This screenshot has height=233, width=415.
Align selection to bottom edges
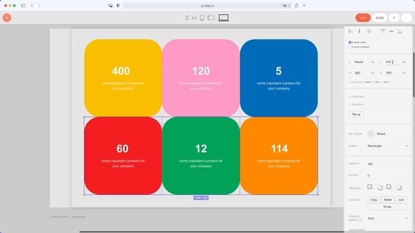click(x=399, y=32)
